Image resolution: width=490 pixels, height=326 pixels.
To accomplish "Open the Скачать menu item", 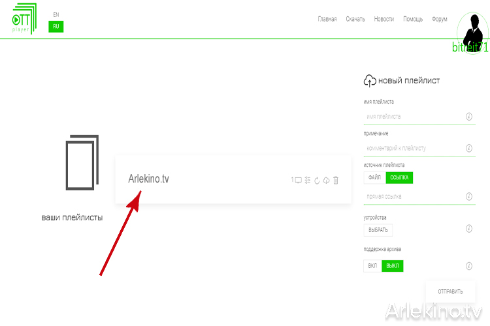I will point(355,19).
